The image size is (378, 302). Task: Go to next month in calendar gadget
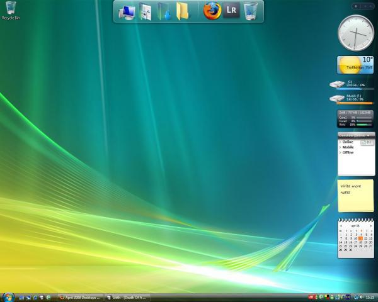point(371,226)
